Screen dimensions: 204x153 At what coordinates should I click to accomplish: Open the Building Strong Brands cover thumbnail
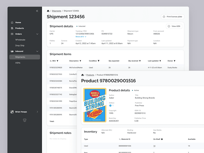[x=95, y=105]
